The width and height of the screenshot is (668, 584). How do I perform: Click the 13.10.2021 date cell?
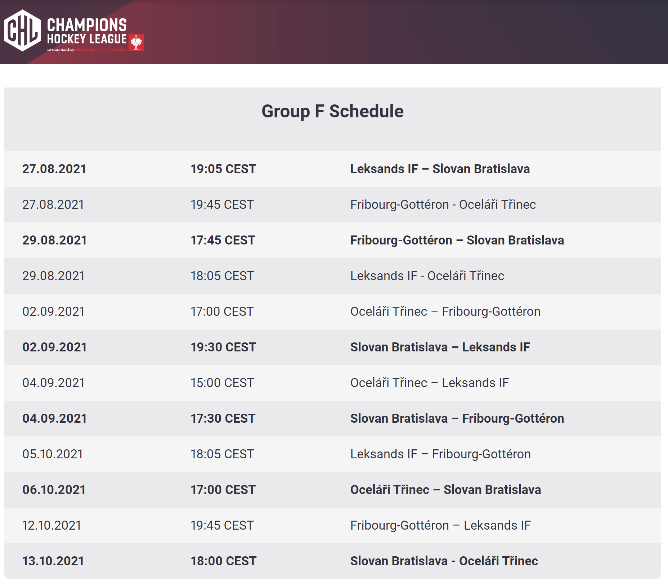53,561
